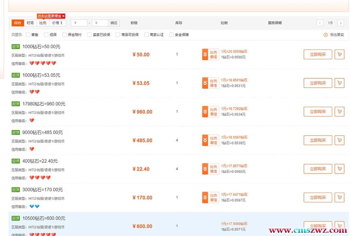Viewport: 350px width, 236px height.
Task: Select the 综合 sort tab
Action: 18,23
